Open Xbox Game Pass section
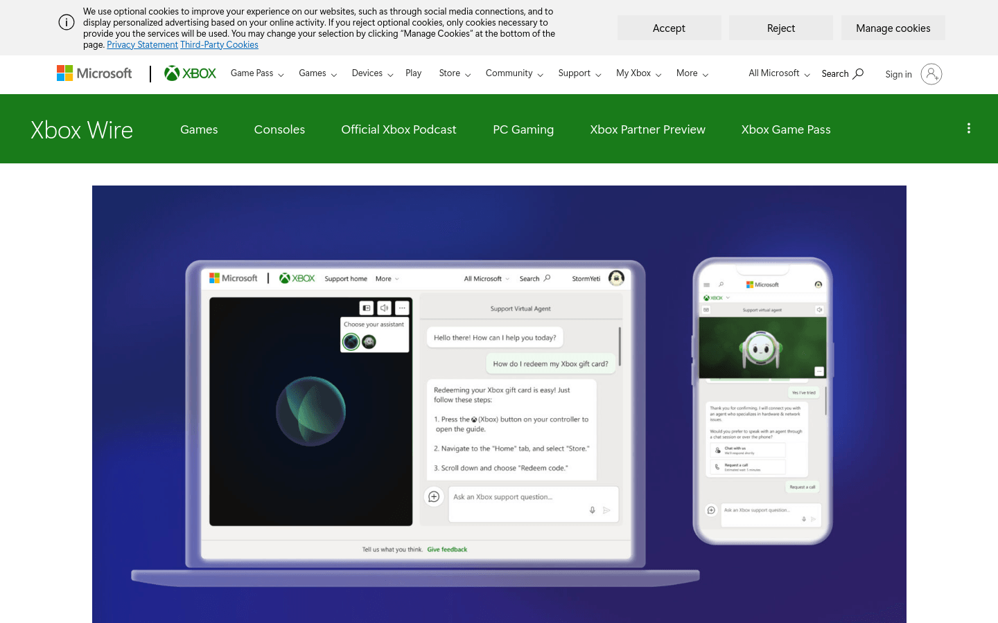 coord(786,129)
